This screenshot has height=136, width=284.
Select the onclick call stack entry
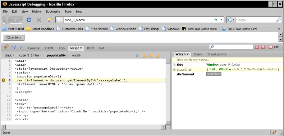tap(77, 56)
